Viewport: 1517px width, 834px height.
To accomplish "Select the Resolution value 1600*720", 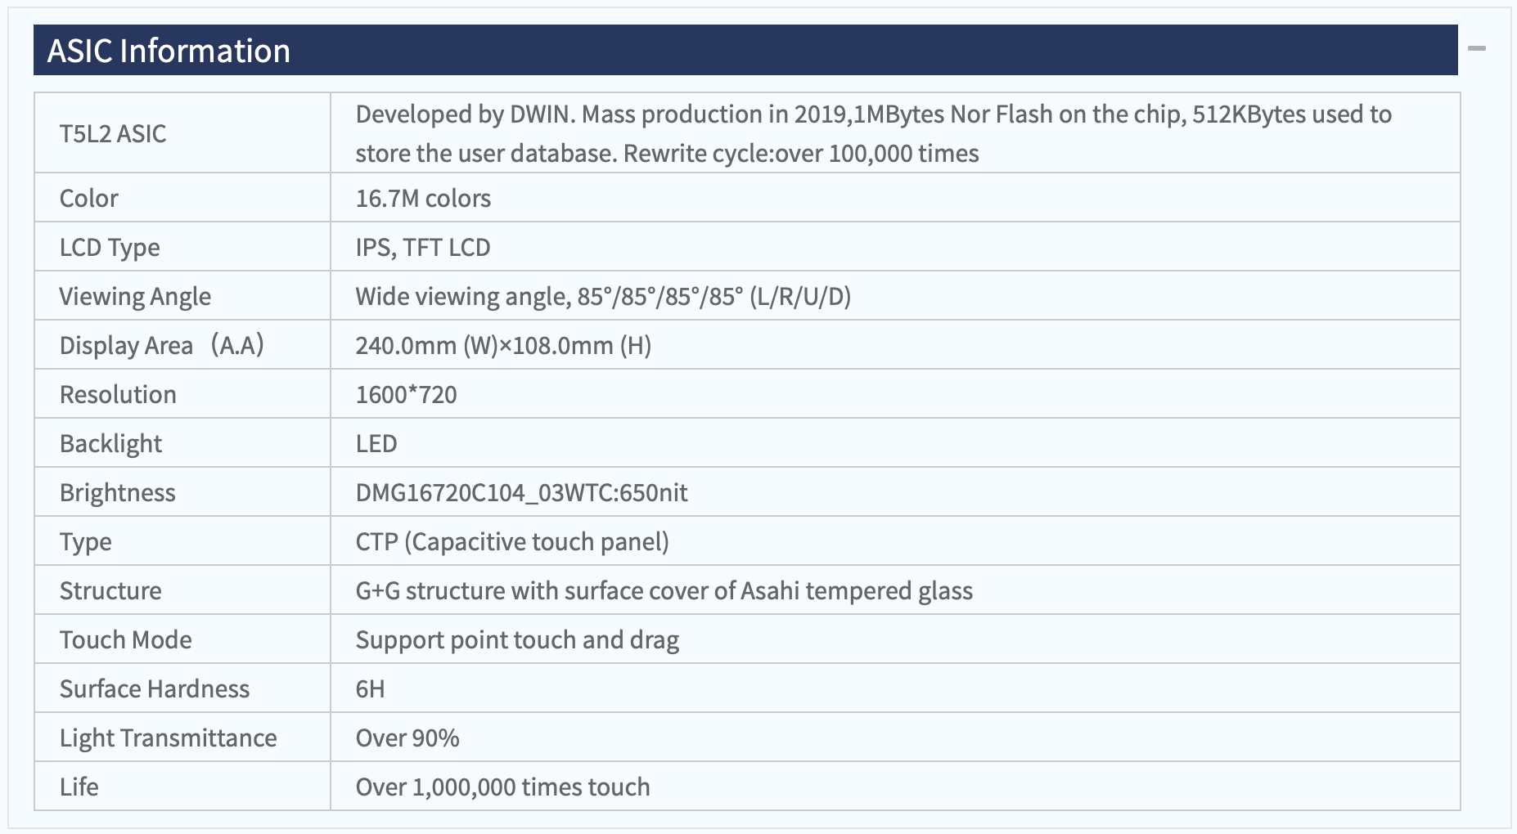I will (x=406, y=394).
